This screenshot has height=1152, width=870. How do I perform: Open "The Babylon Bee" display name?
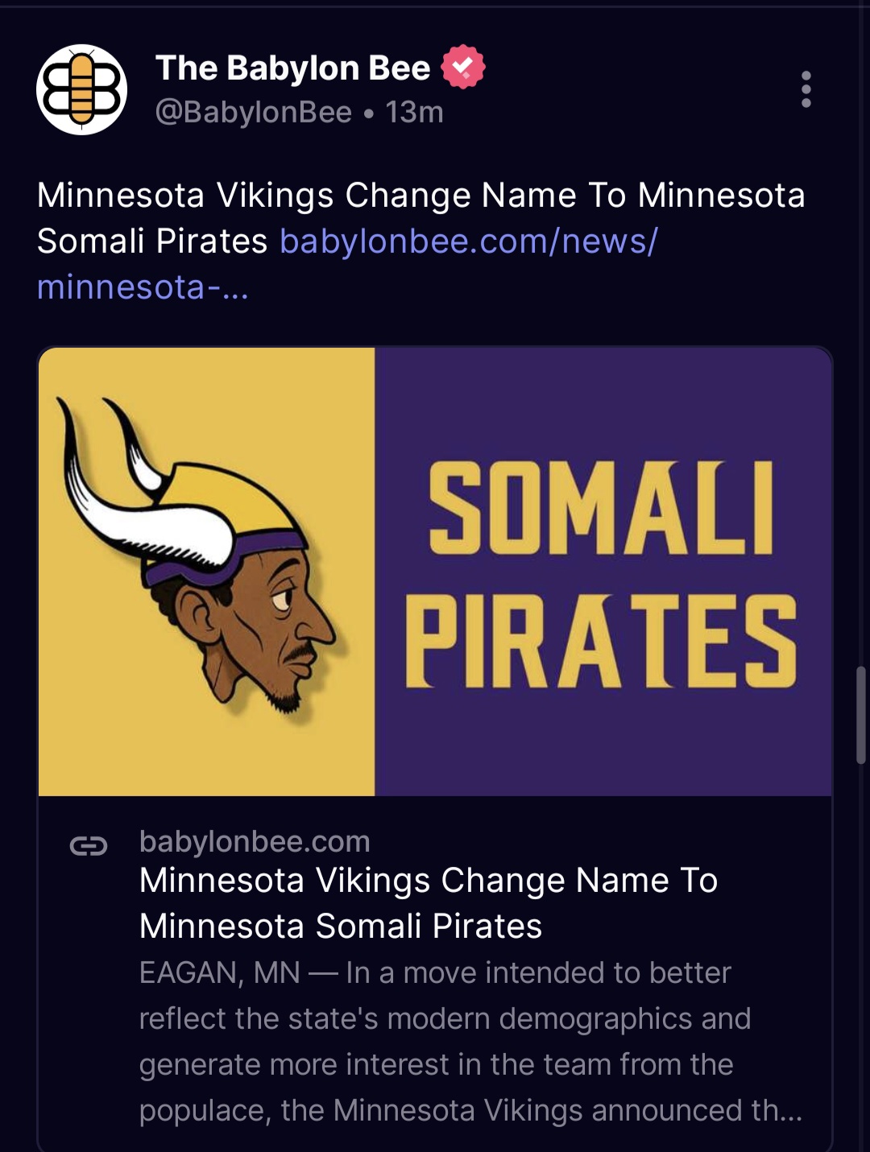point(292,68)
